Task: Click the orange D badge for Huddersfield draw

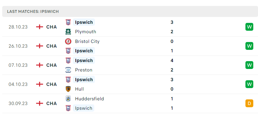Action: coord(249,103)
